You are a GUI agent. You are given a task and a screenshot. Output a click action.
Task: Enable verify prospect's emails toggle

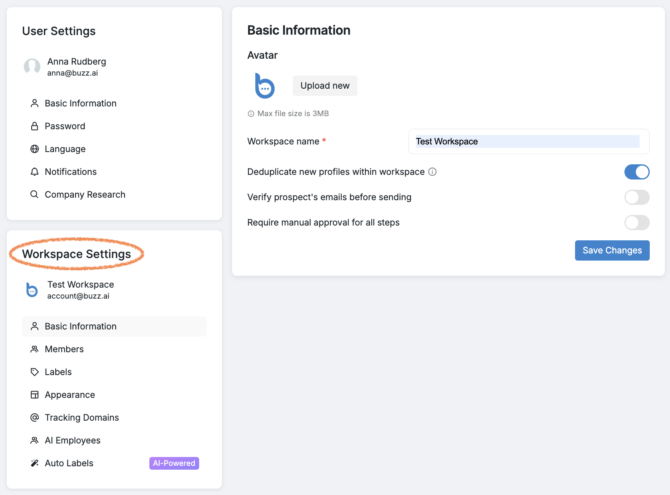tap(637, 197)
